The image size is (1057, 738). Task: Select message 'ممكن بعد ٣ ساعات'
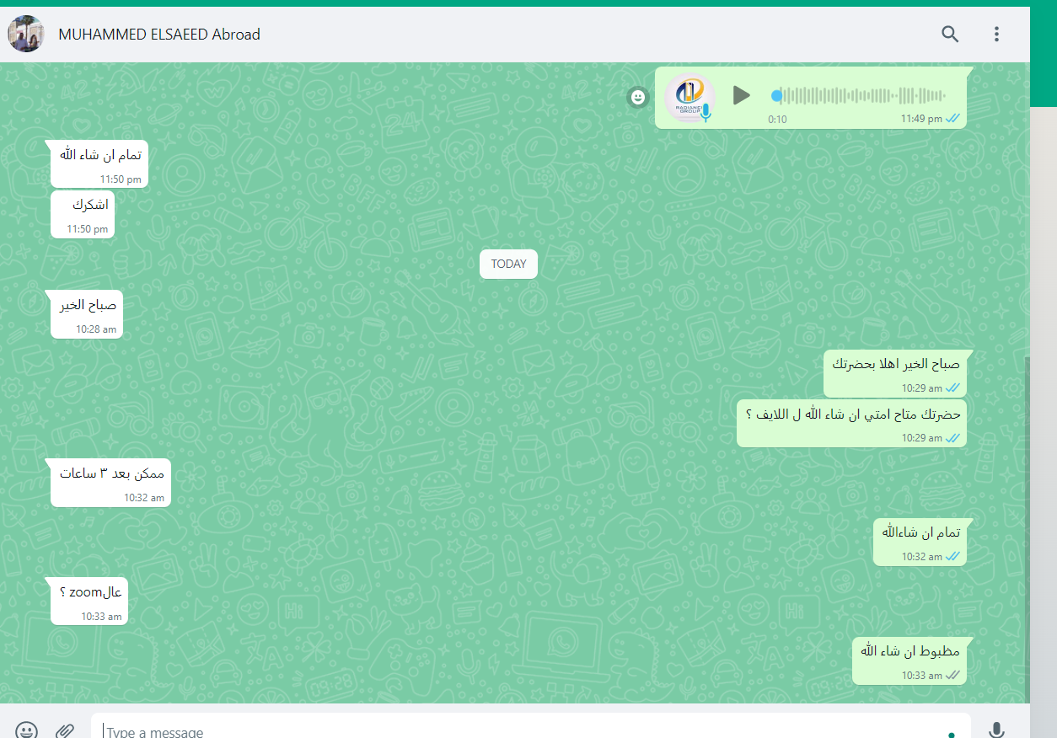111,483
